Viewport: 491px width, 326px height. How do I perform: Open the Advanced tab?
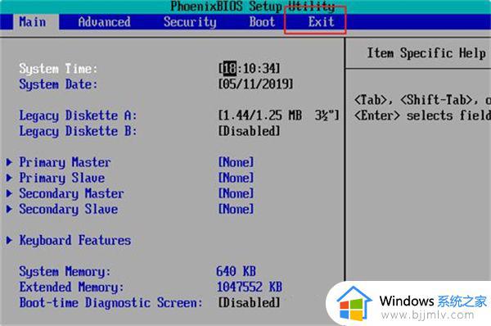pyautogui.click(x=104, y=22)
